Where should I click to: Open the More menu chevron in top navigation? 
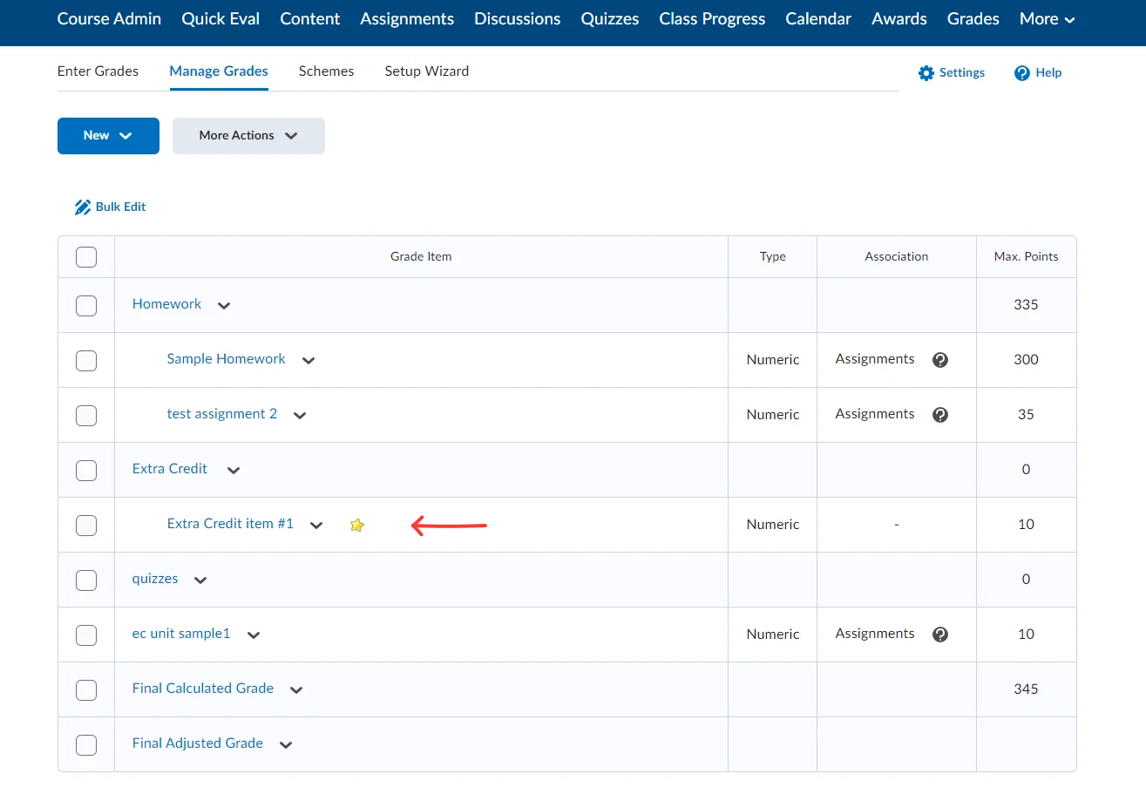(1071, 18)
